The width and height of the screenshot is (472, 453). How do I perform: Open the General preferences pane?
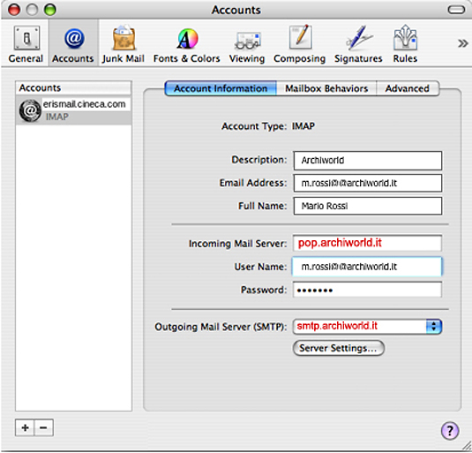(x=26, y=44)
